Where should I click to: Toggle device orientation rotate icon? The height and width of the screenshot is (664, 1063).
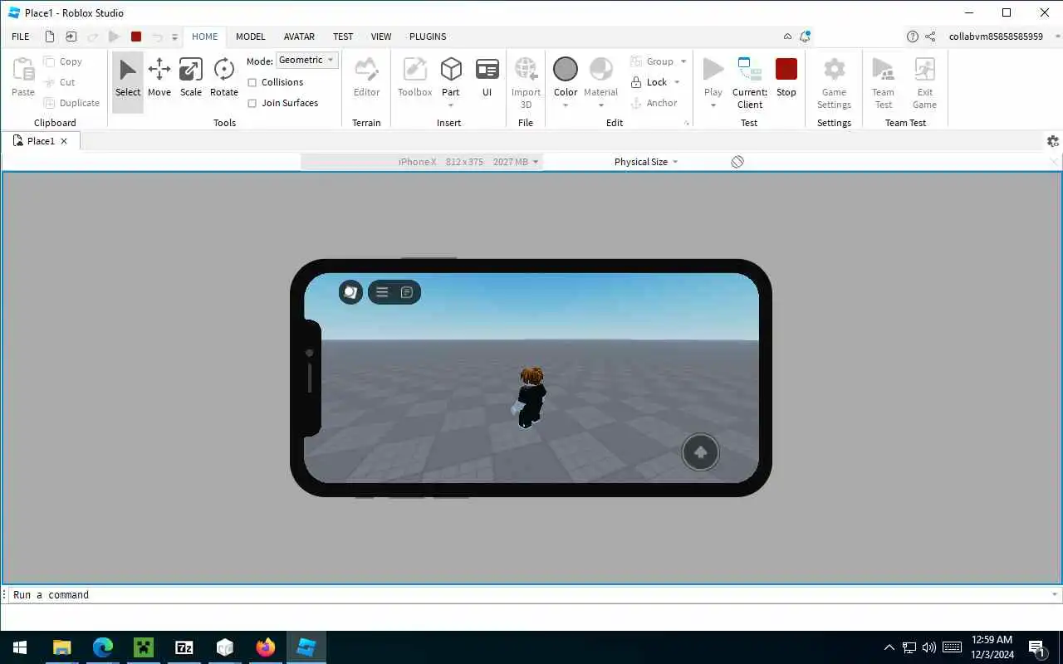pos(737,162)
